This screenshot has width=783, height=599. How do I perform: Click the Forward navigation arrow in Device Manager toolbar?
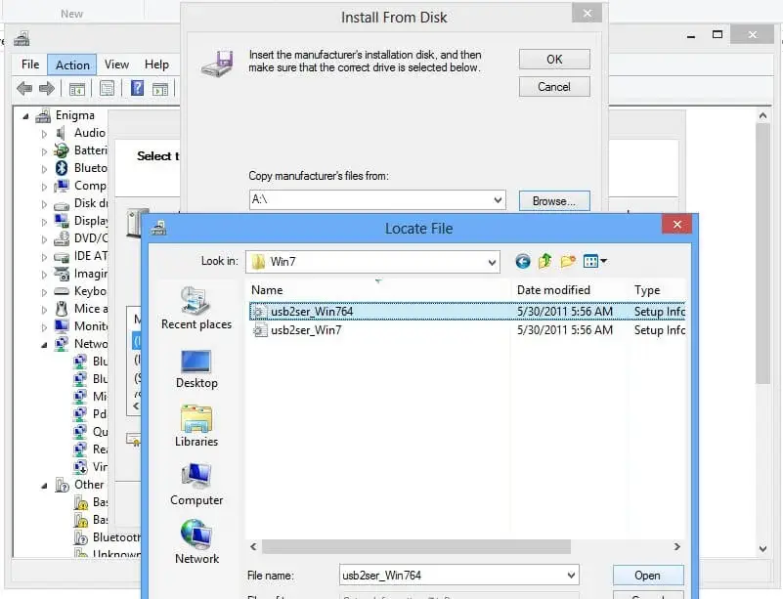(x=47, y=87)
